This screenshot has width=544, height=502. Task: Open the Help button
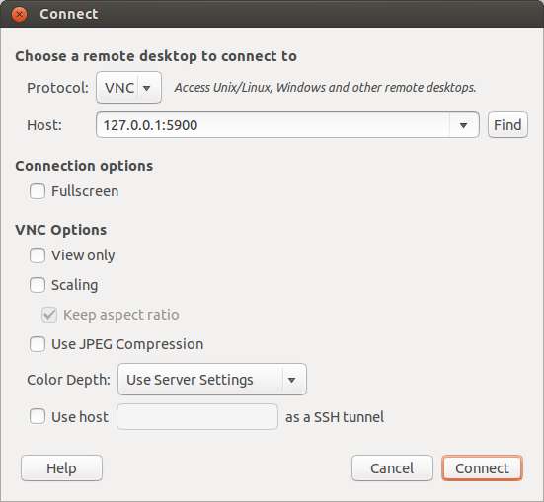[61, 468]
